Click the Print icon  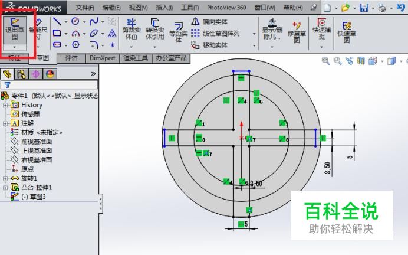coord(382,8)
